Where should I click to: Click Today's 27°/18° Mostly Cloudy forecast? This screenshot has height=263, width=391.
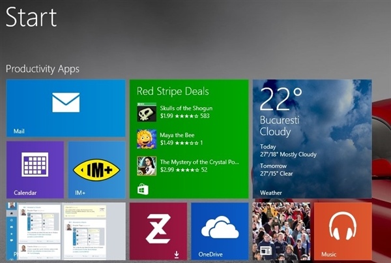(x=288, y=151)
